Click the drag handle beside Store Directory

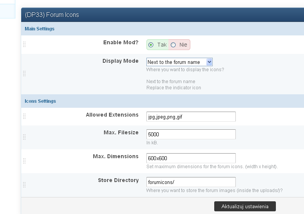(24, 185)
